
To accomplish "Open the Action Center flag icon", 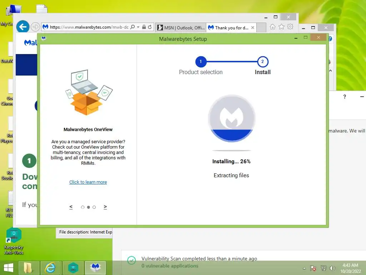I will coord(313,268).
